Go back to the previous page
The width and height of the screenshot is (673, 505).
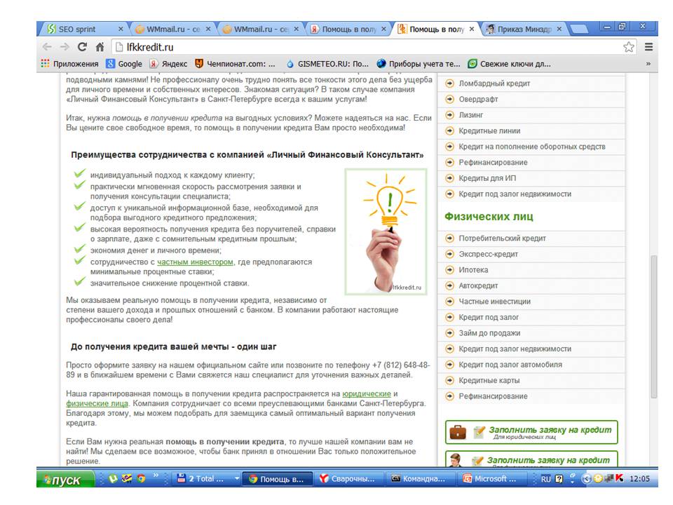(47, 47)
